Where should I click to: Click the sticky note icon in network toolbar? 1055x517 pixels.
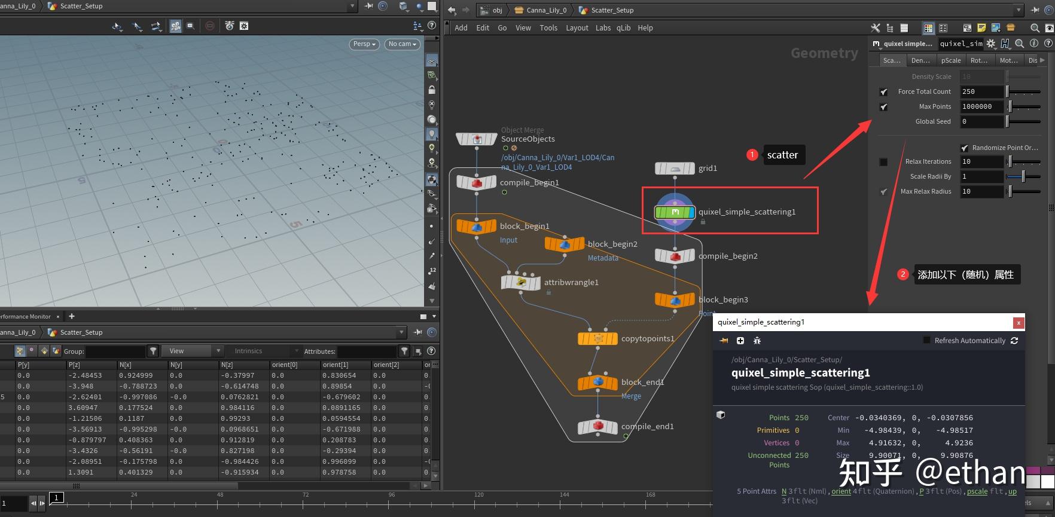[981, 28]
